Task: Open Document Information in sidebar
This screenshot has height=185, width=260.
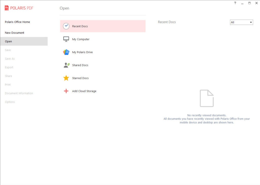Action: click(x=19, y=93)
